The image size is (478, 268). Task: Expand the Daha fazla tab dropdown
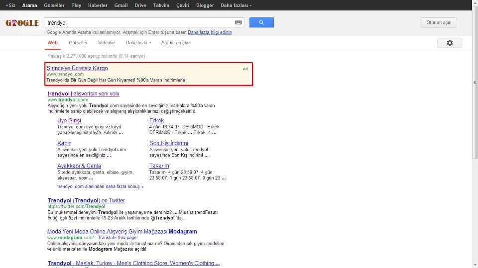[138, 43]
